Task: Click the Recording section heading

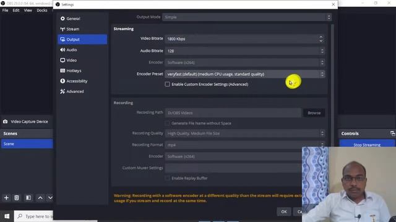Action: 123,103
